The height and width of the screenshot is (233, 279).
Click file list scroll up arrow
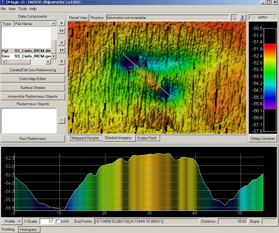pos(53,24)
